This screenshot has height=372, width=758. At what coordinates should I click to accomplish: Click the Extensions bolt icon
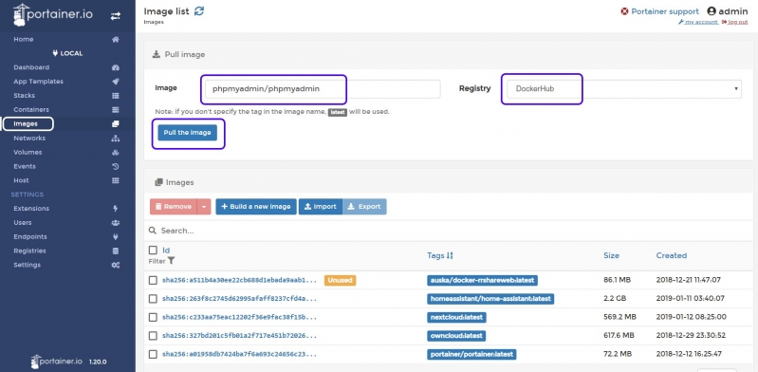point(116,209)
